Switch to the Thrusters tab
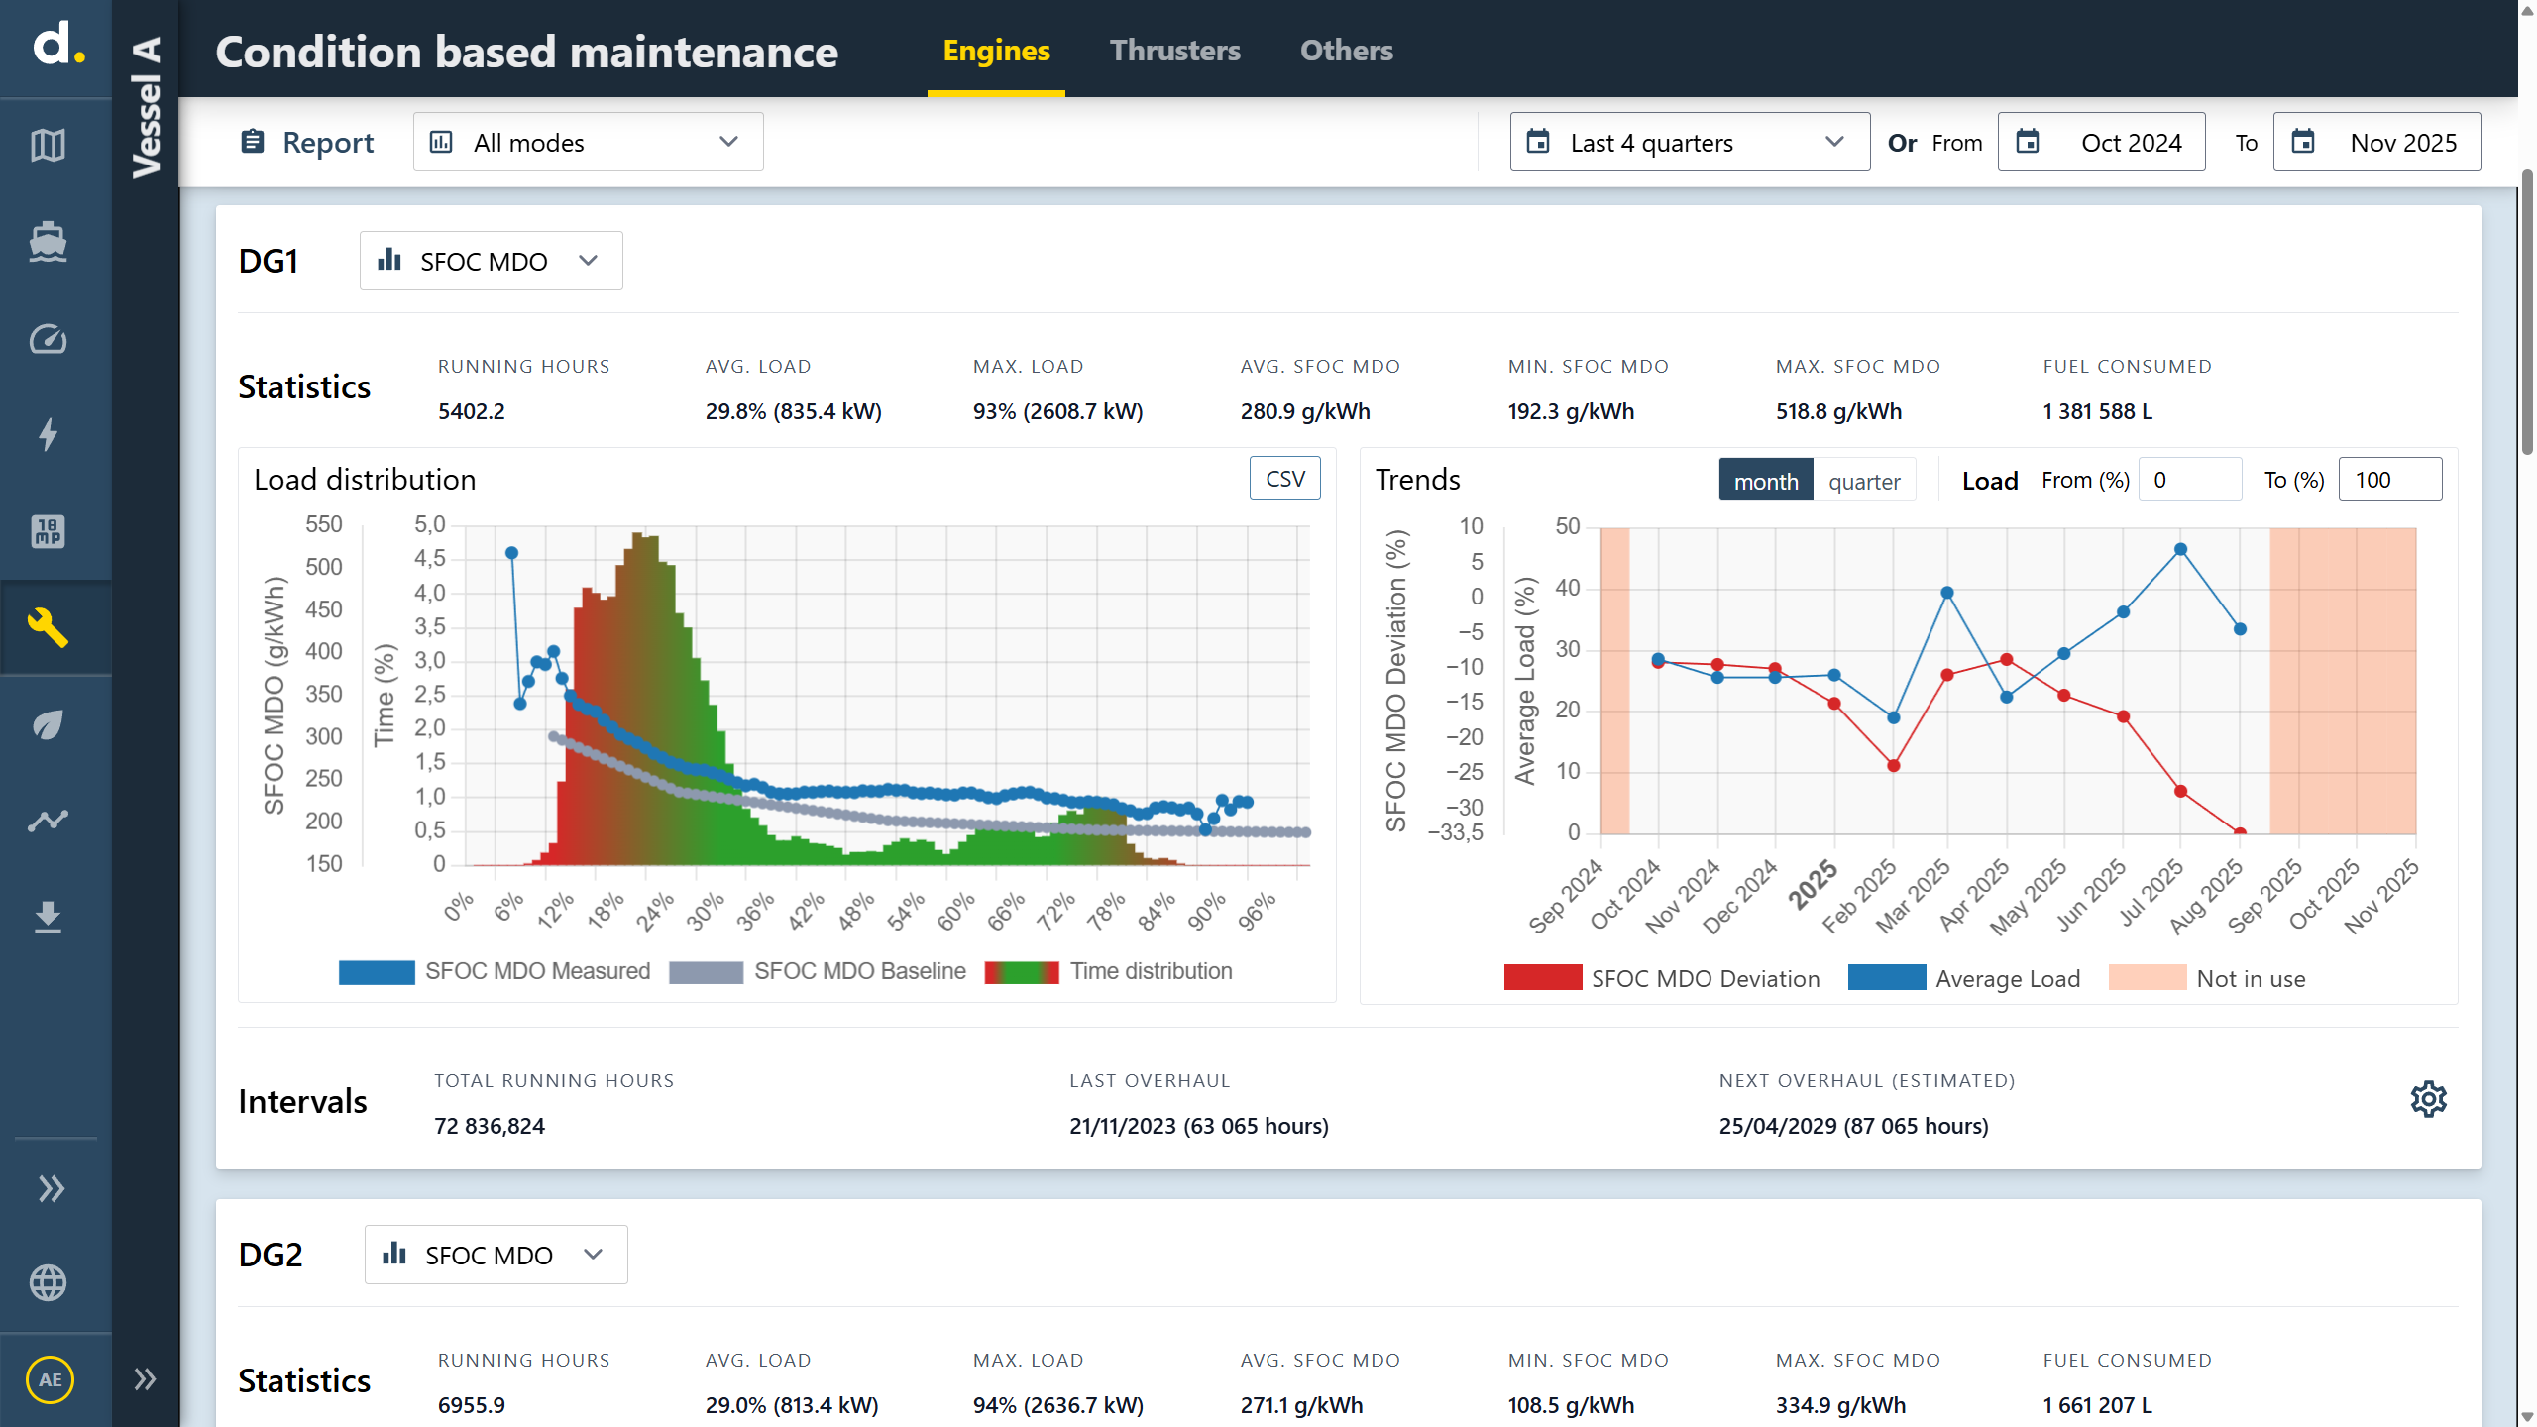Image resolution: width=2537 pixels, height=1427 pixels. 1174,50
